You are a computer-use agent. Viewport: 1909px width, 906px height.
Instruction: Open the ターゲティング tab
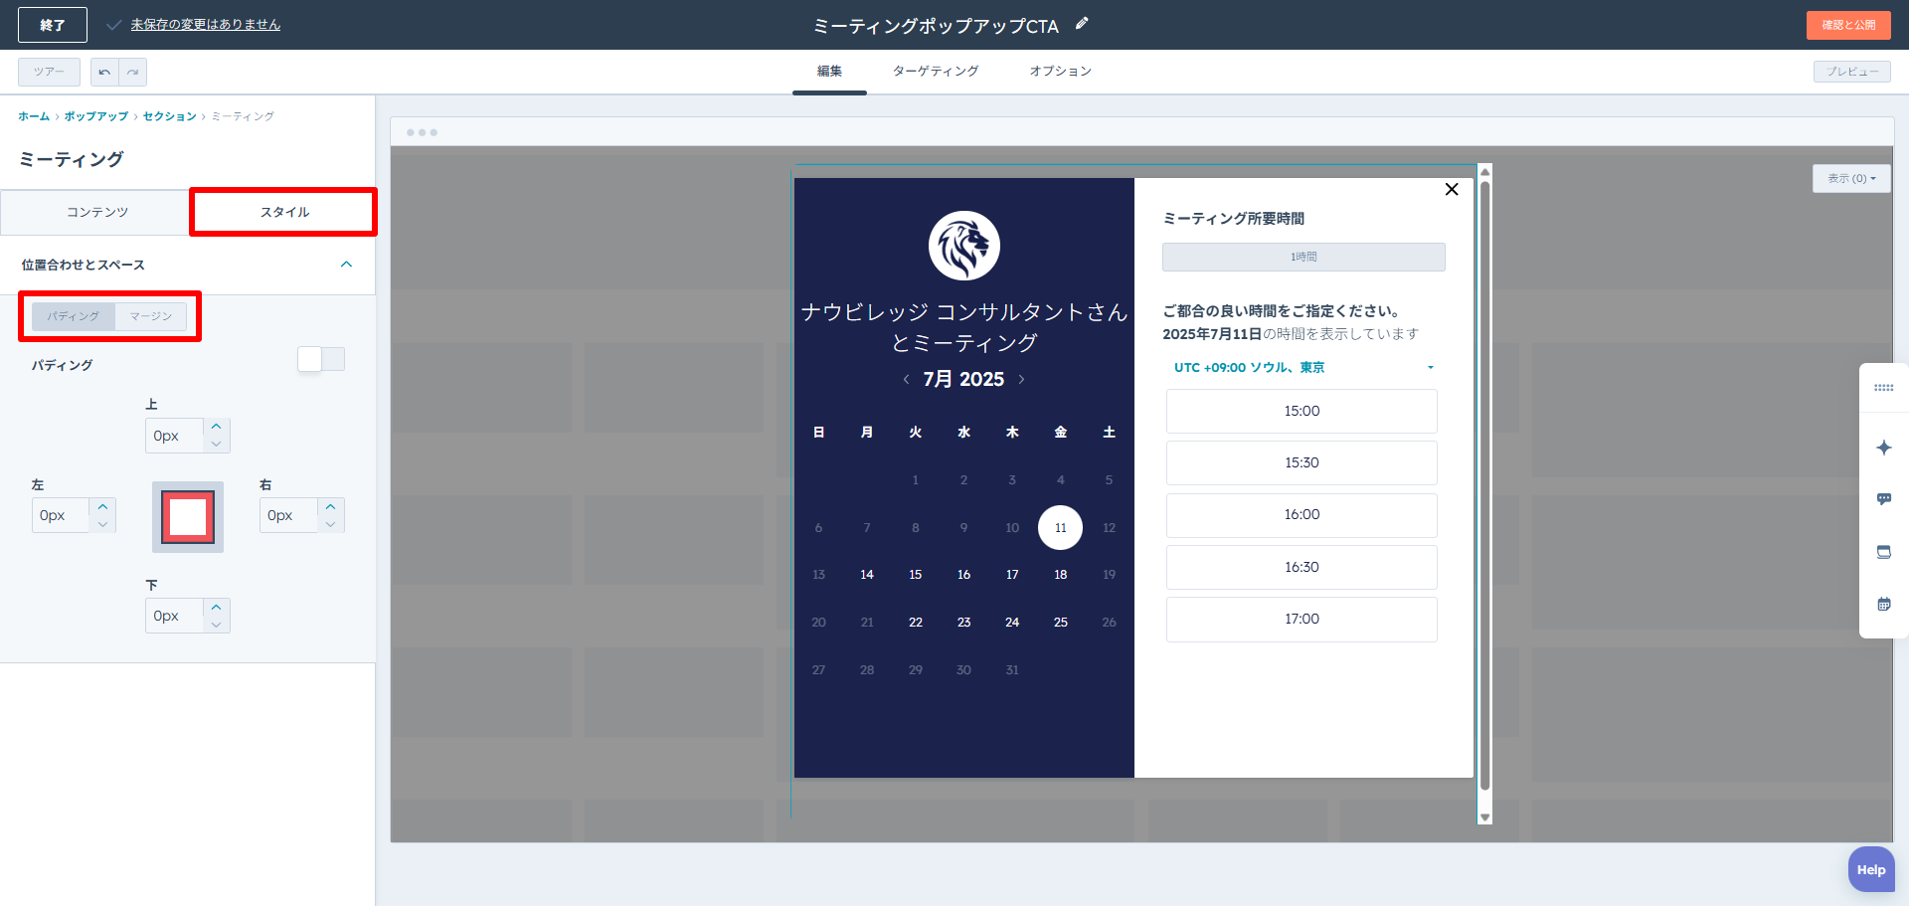[935, 72]
